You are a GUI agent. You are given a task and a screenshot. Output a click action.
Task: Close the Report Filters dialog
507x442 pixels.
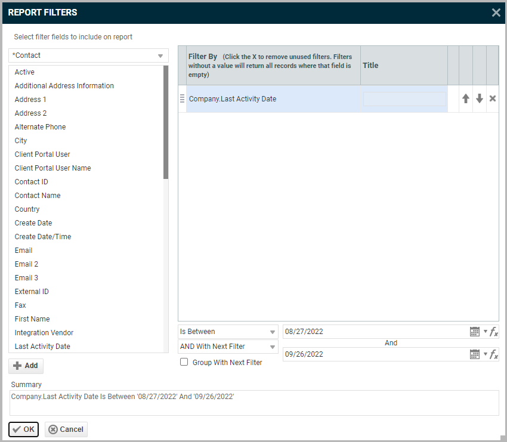[496, 13]
